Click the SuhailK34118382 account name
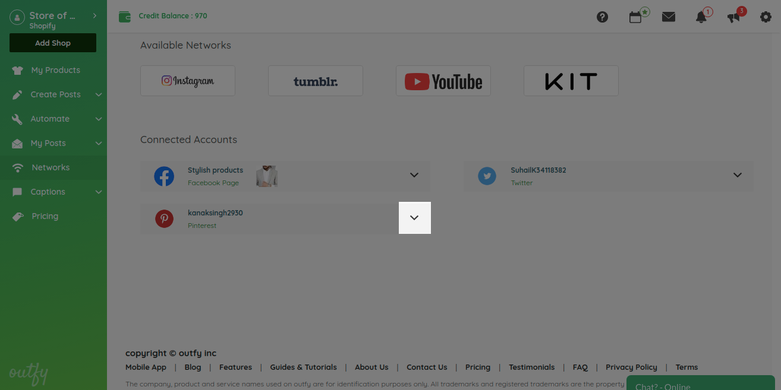Viewport: 781px width, 390px height. pos(538,170)
